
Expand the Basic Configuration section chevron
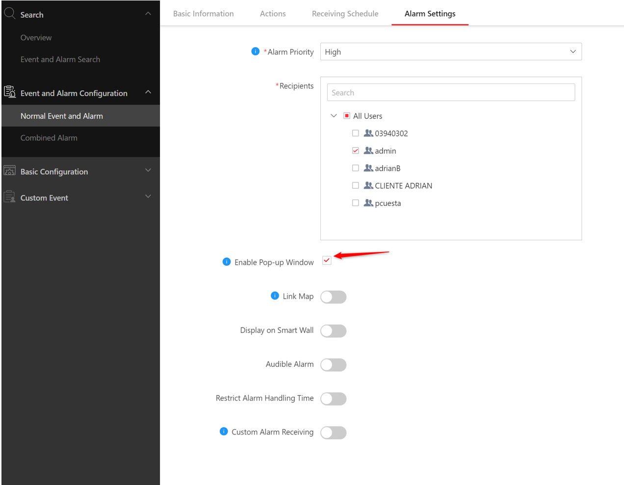148,170
